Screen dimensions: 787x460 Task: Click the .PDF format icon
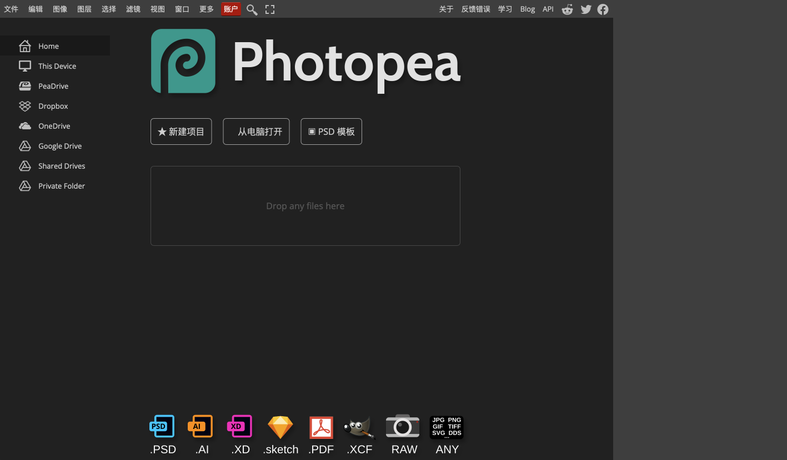(x=321, y=427)
